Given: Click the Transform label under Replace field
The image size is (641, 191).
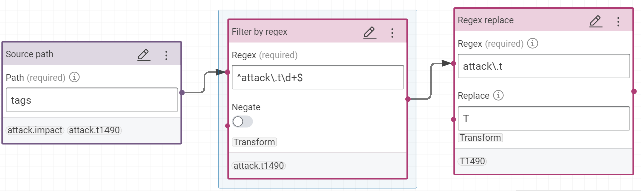Looking at the screenshot, I should (x=480, y=138).
